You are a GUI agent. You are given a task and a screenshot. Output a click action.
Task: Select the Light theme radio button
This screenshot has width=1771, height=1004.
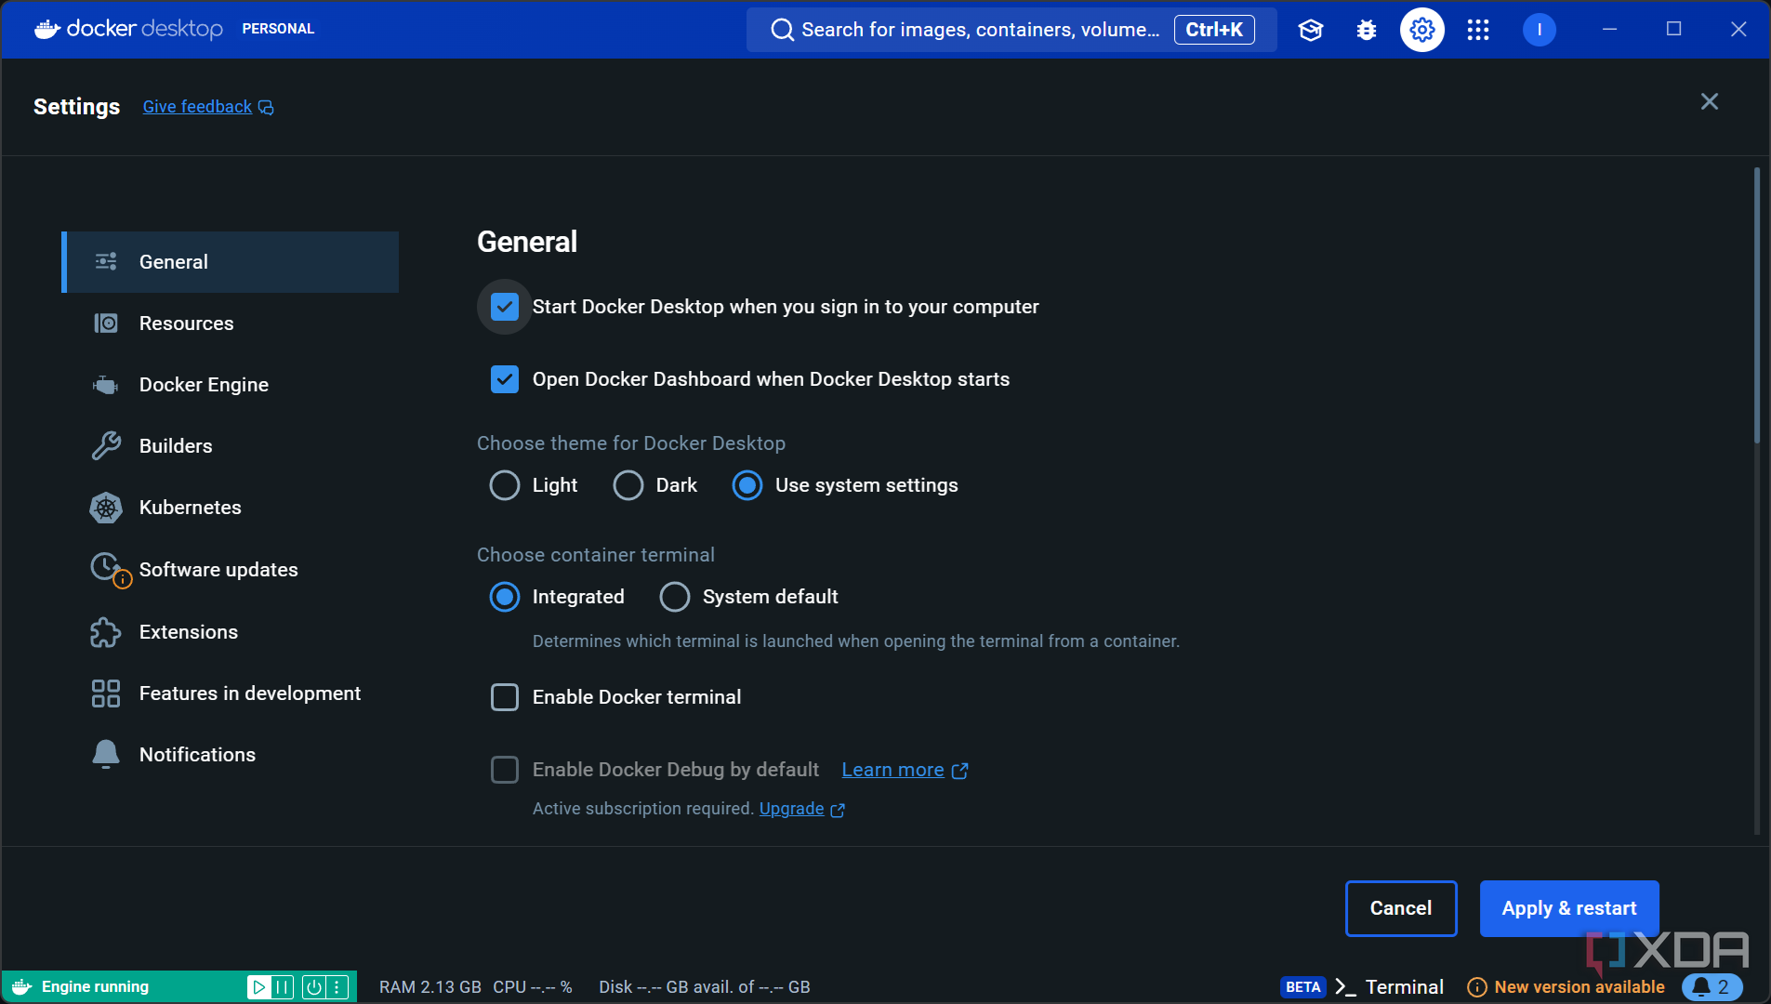click(x=505, y=485)
